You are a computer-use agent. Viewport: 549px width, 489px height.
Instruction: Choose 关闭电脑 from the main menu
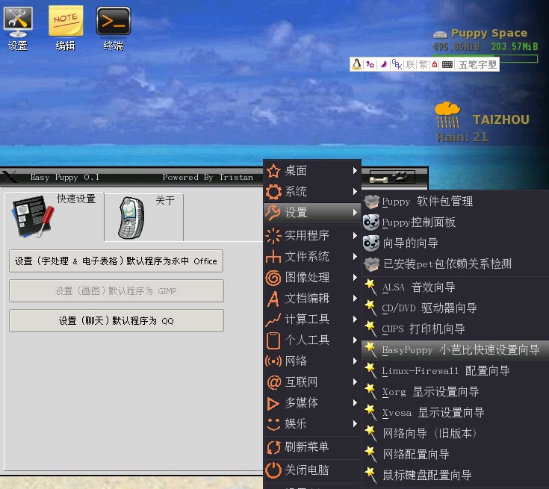[x=306, y=470]
